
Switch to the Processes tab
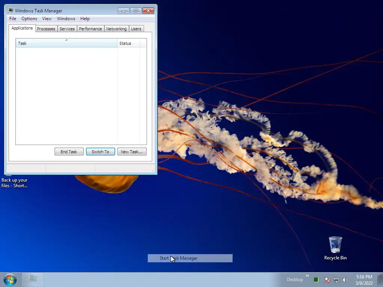click(46, 29)
